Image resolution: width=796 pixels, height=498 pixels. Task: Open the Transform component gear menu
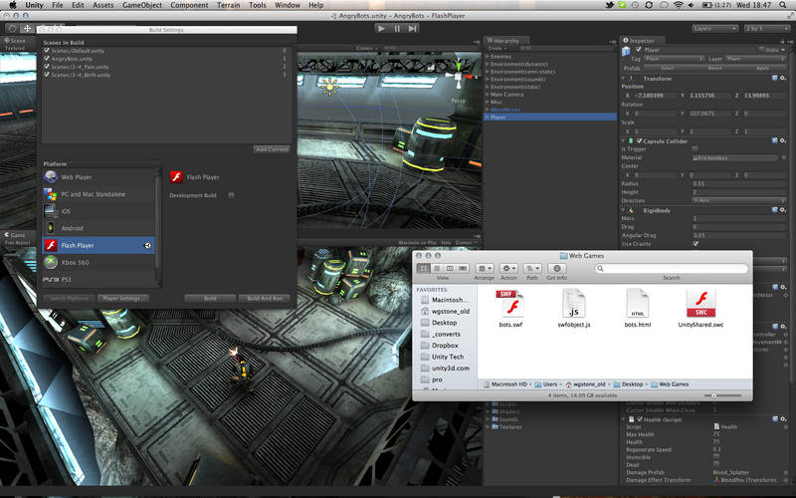[782, 79]
